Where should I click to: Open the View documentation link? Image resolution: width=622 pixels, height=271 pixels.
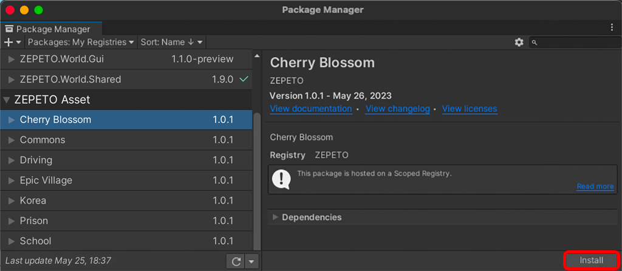310,108
